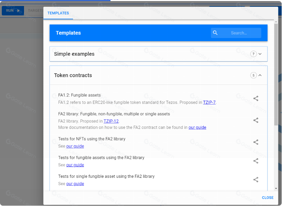The width and height of the screenshot is (282, 206).
Task: Share Tests for single fungible asset template
Action: 256,180
